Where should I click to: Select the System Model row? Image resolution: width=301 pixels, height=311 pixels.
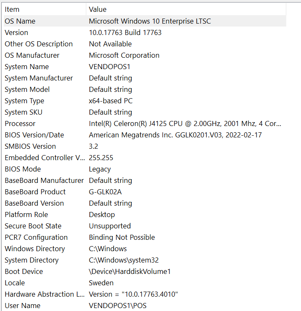(x=27, y=89)
